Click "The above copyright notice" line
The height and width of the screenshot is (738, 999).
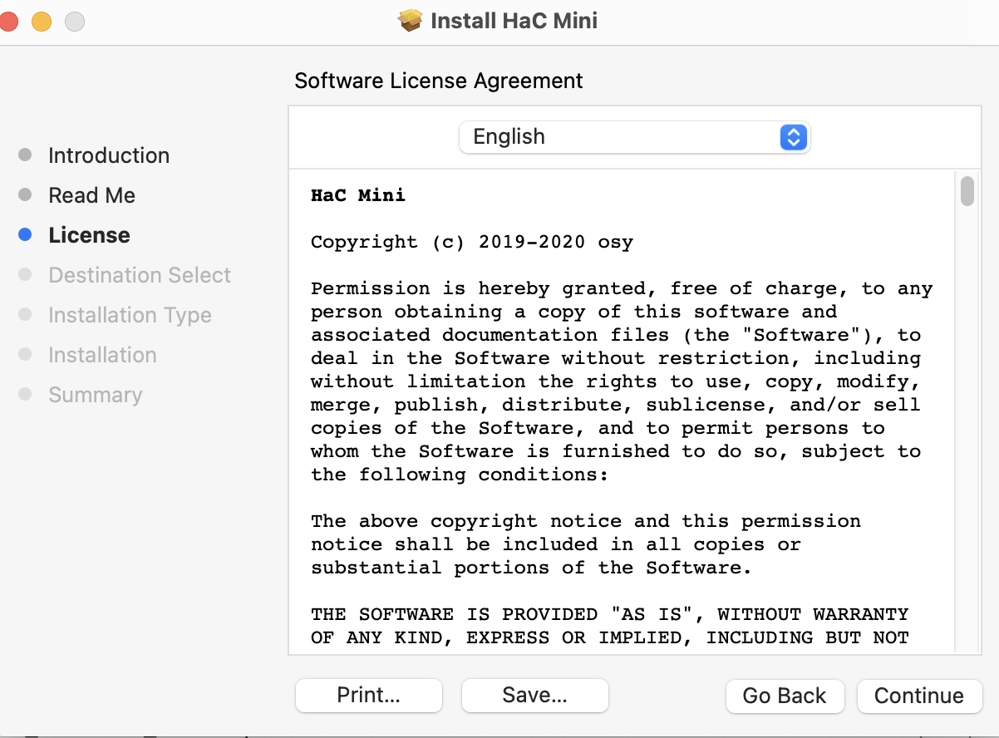click(x=586, y=521)
